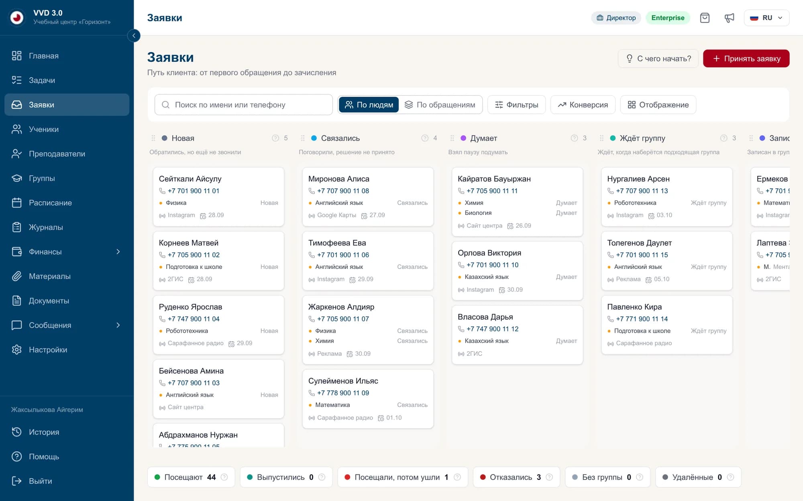
Task: Collapse the sidebar with the arrow button
Action: point(134,36)
